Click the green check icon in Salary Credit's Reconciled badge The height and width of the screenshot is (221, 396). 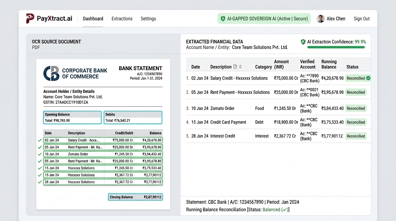click(x=368, y=78)
